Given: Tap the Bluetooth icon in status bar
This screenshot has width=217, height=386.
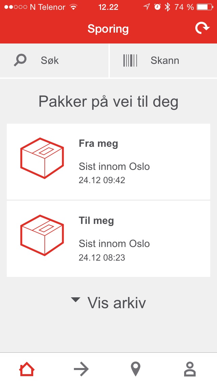Looking at the screenshot, I should (x=167, y=7).
